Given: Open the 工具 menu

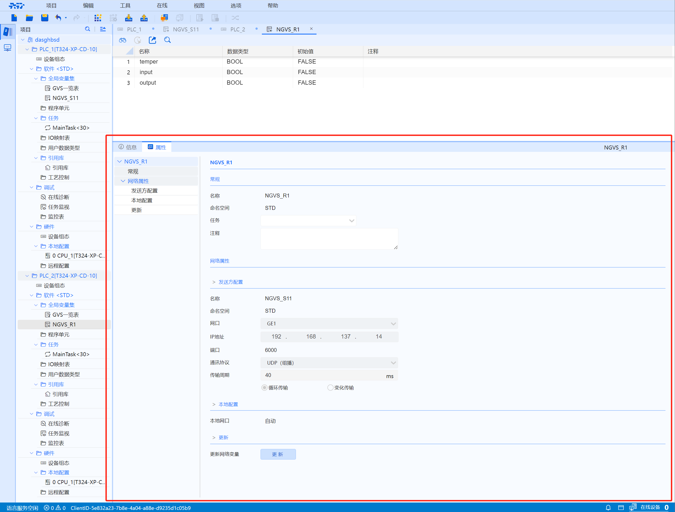Looking at the screenshot, I should point(125,5).
